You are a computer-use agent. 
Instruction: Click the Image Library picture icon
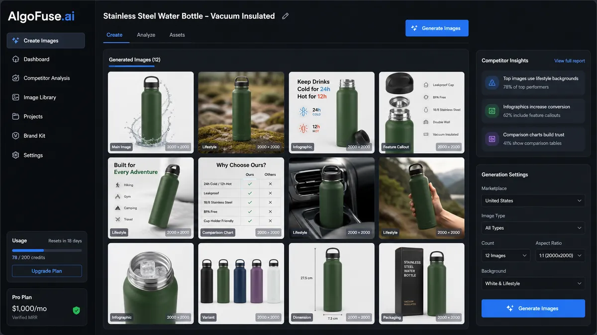(x=15, y=97)
